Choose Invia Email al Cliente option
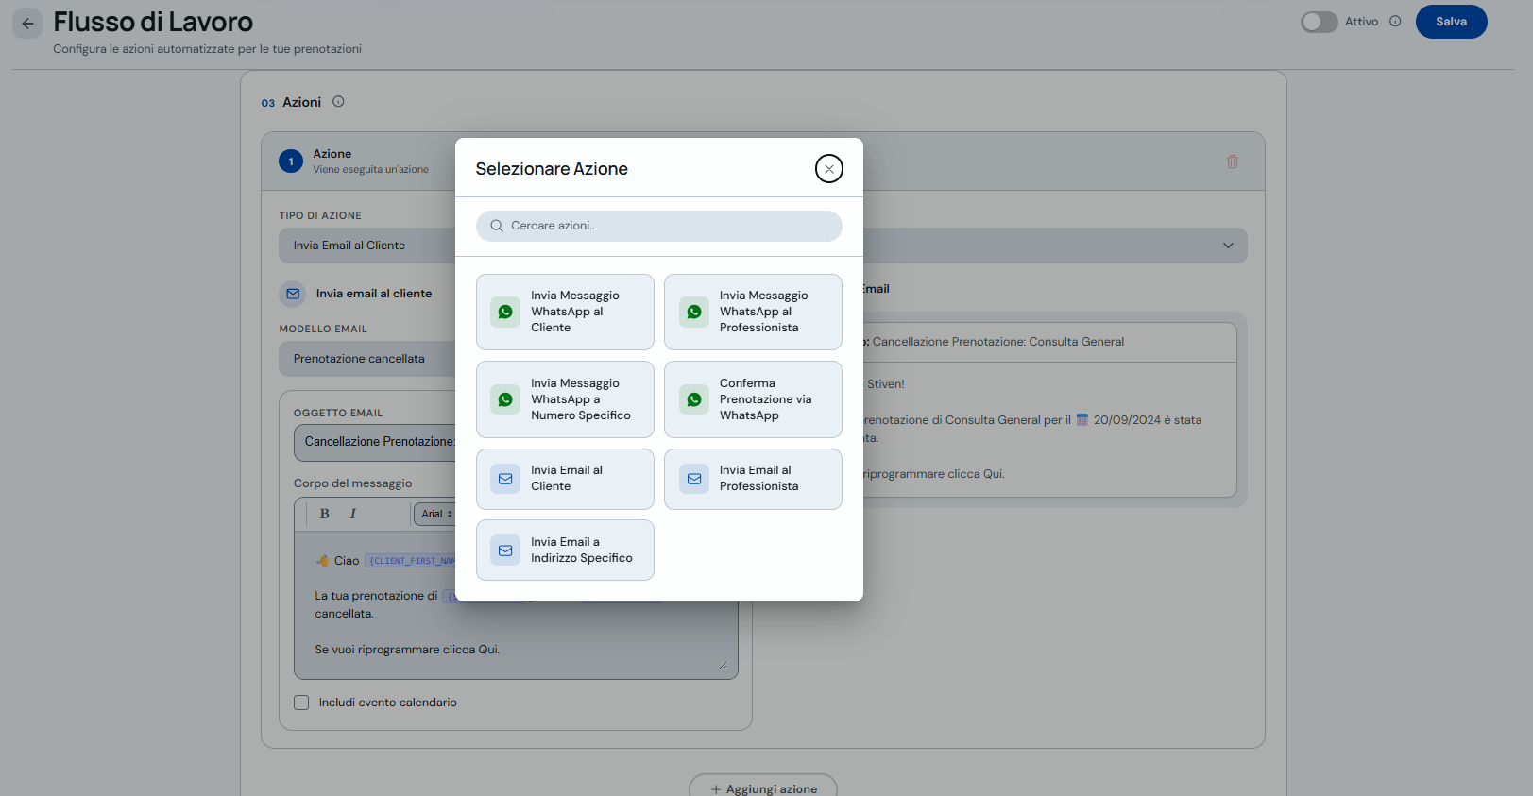 click(x=565, y=479)
